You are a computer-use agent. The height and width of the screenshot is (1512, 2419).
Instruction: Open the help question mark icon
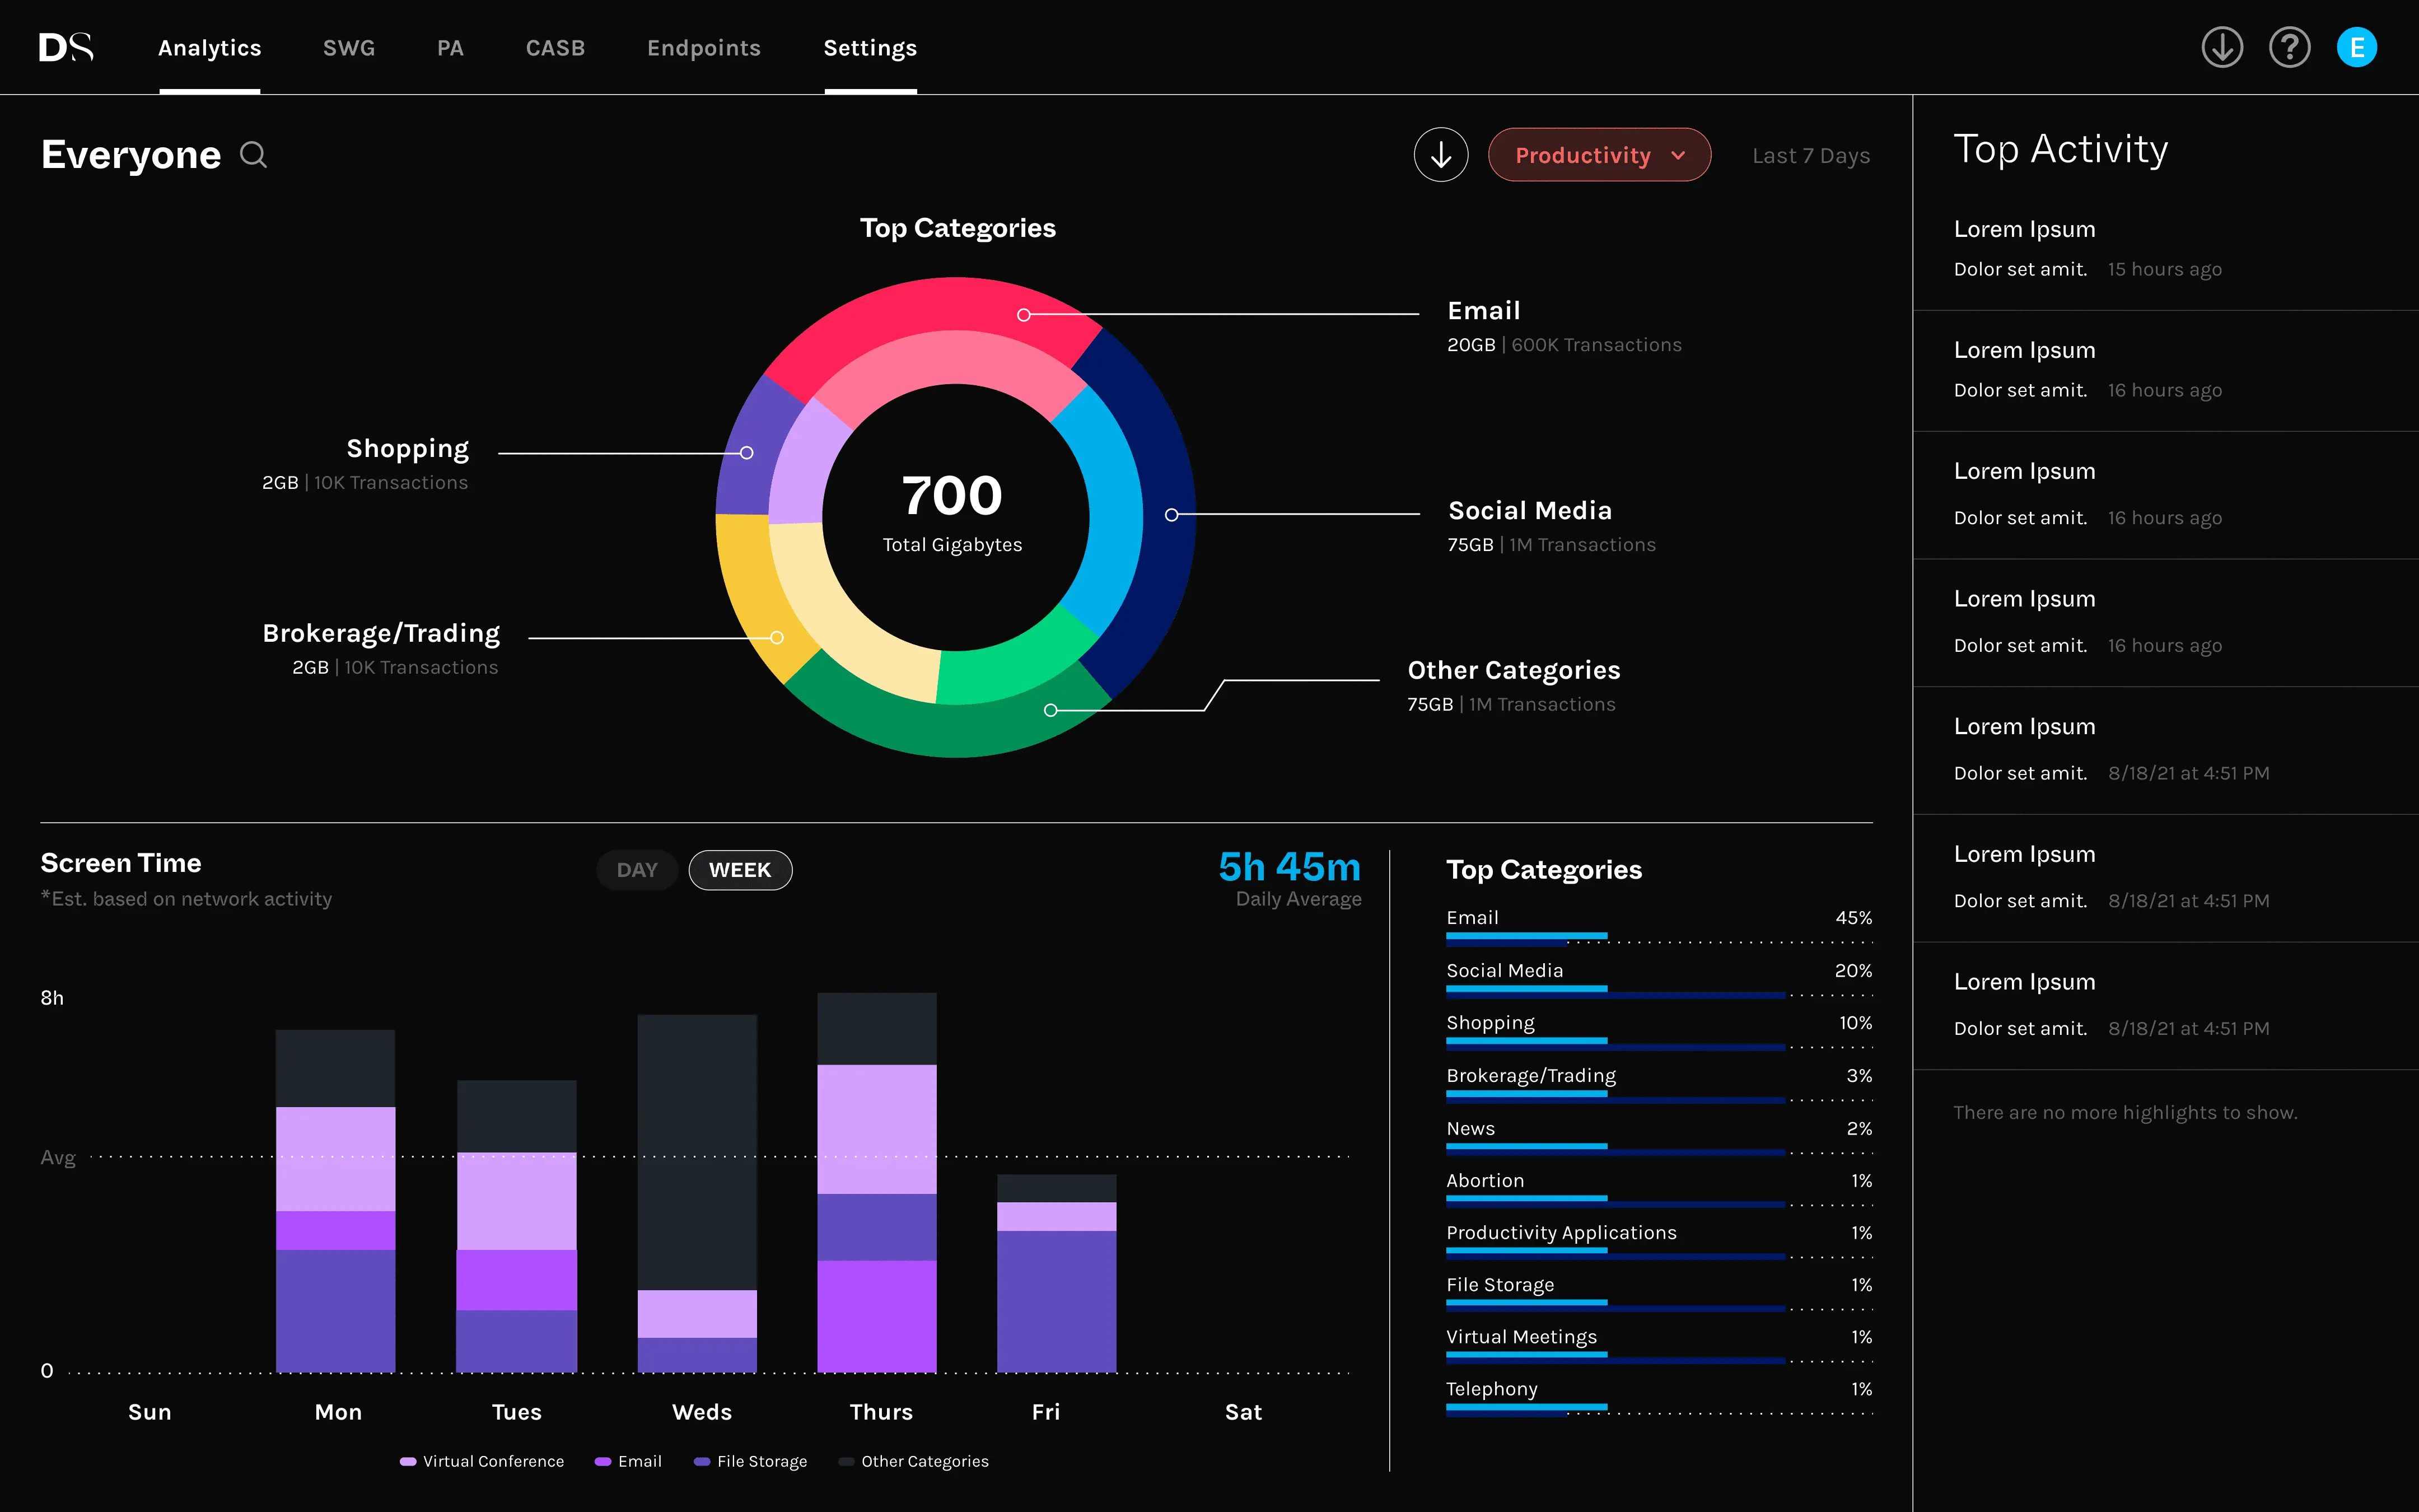[2289, 47]
